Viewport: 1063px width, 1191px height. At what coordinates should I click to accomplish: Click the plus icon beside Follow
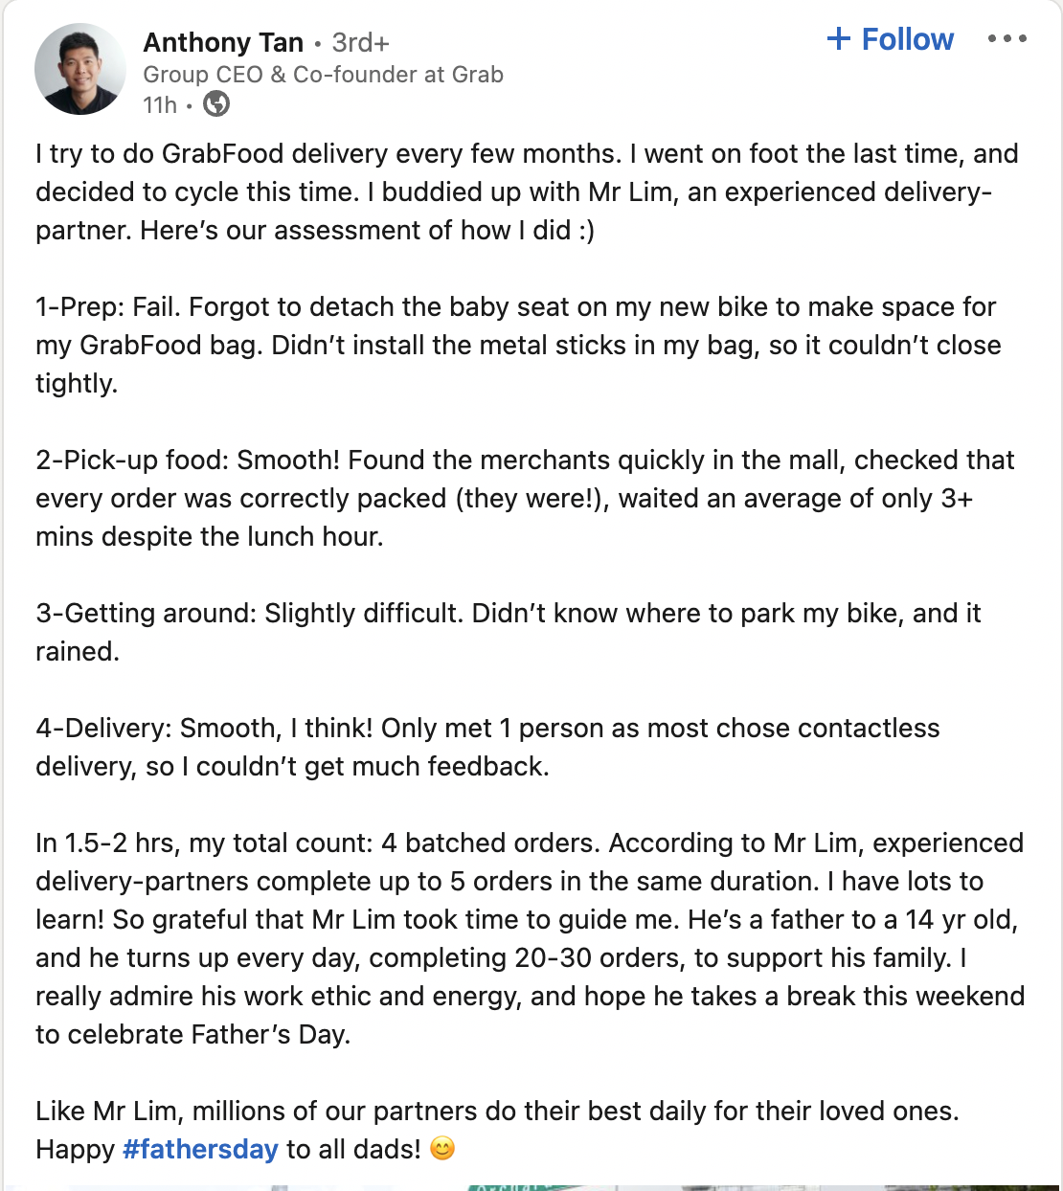coord(838,38)
